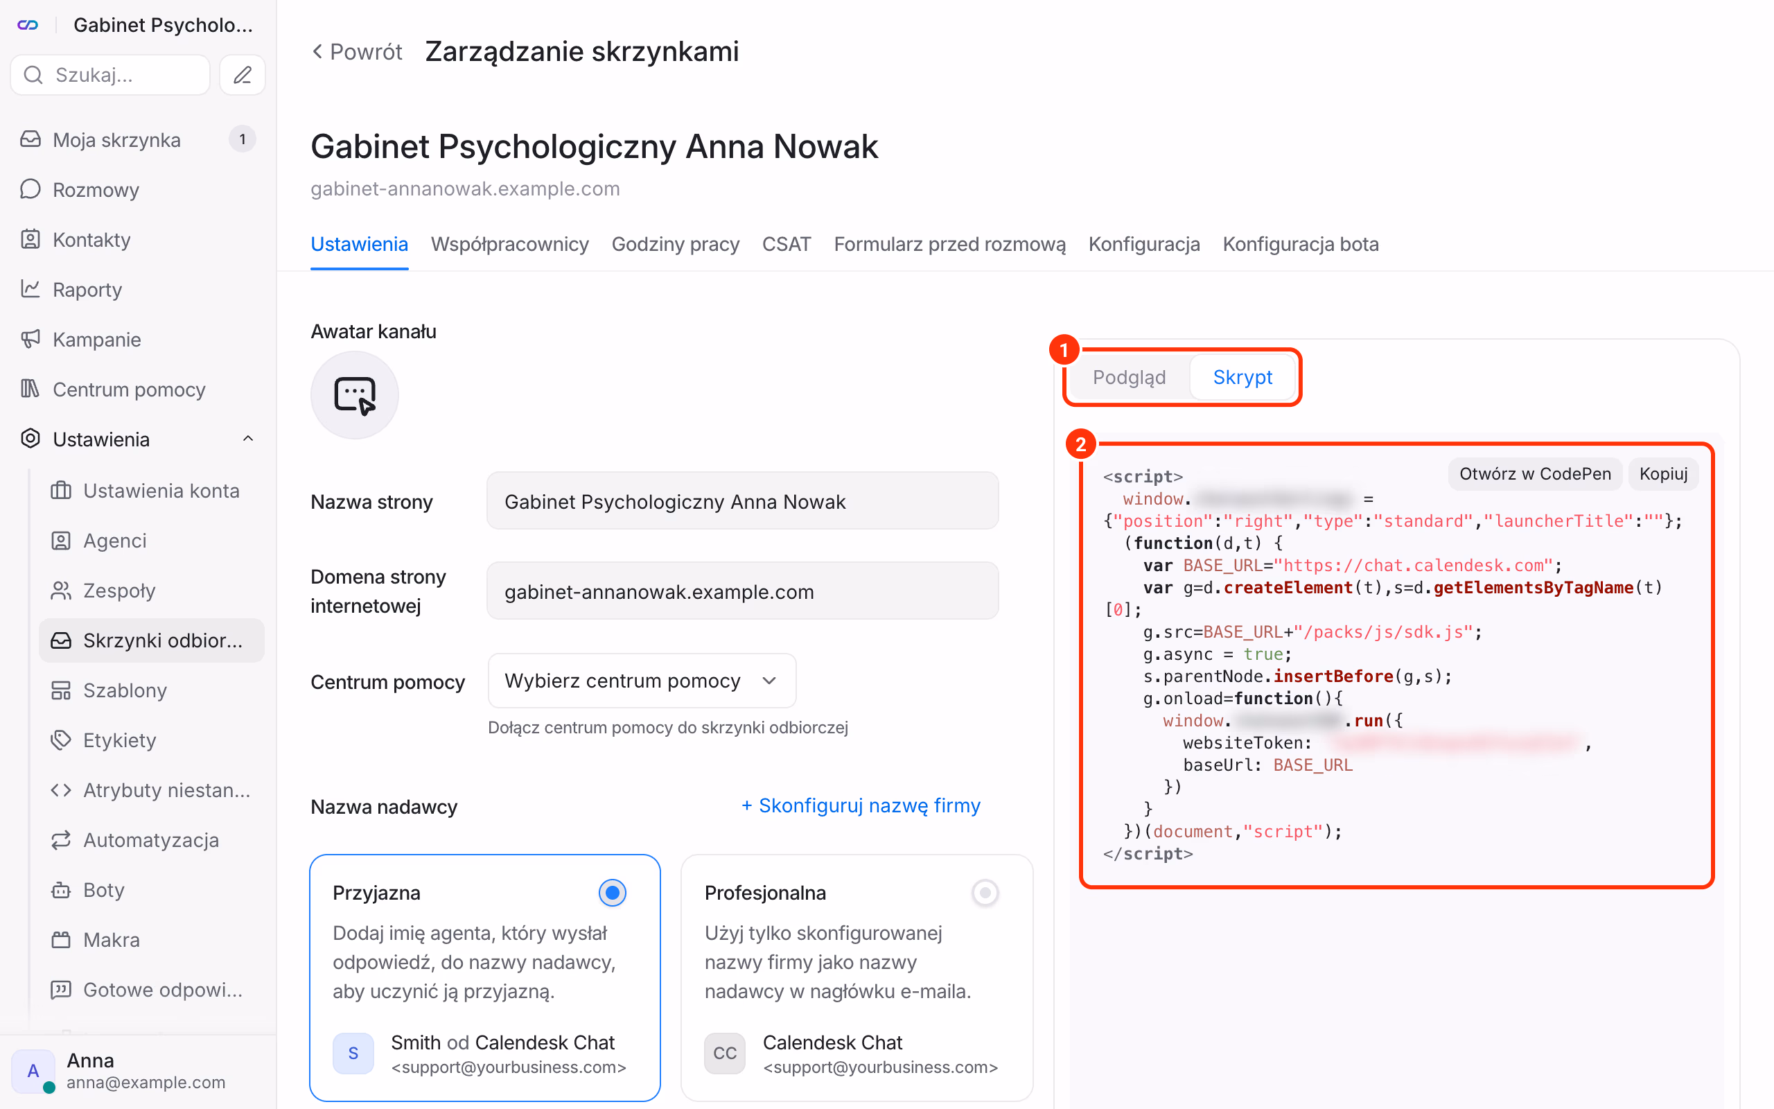Switch to Podgląd view
This screenshot has height=1109, width=1774.
1129,377
